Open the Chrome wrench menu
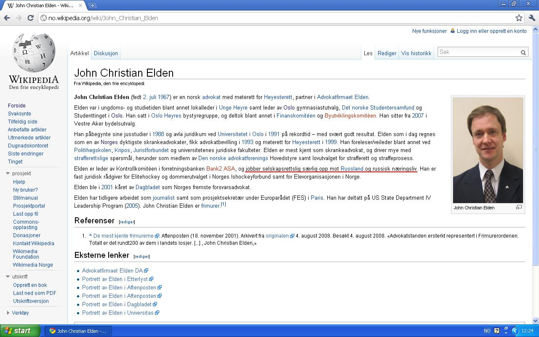 (531, 18)
